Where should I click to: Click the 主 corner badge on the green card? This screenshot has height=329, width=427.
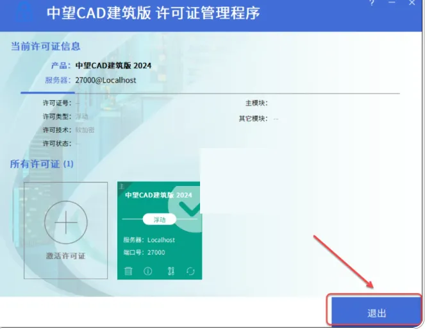tap(122, 187)
